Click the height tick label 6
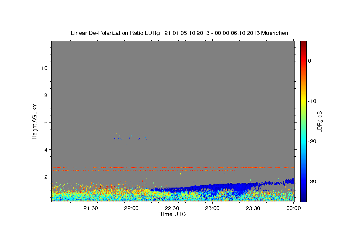Viewport: 364px width, 242px height. [46, 122]
